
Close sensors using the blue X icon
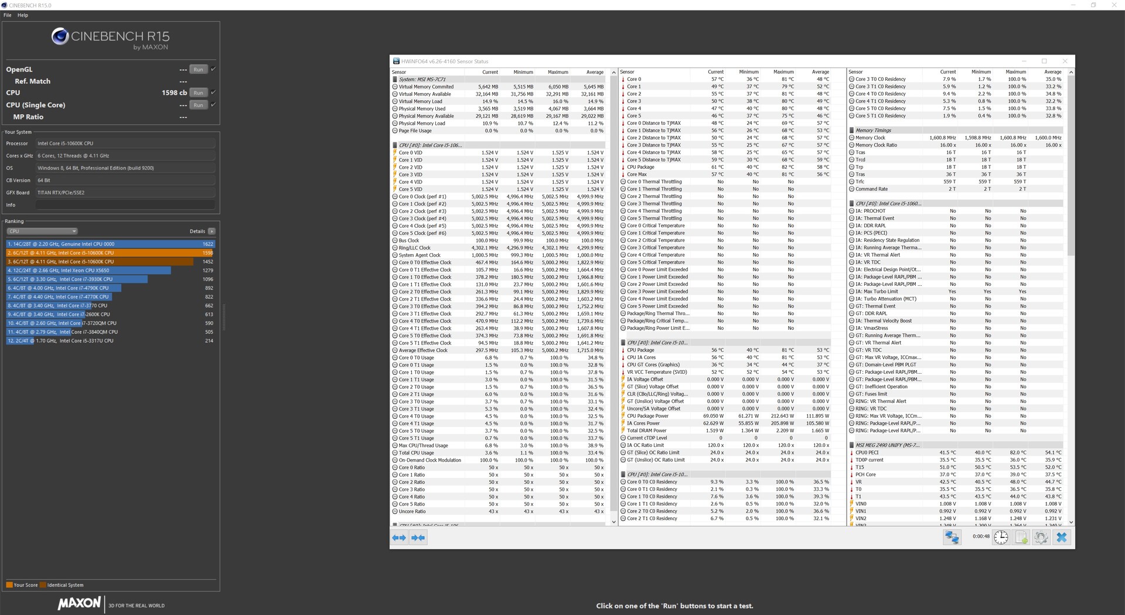tap(1062, 537)
